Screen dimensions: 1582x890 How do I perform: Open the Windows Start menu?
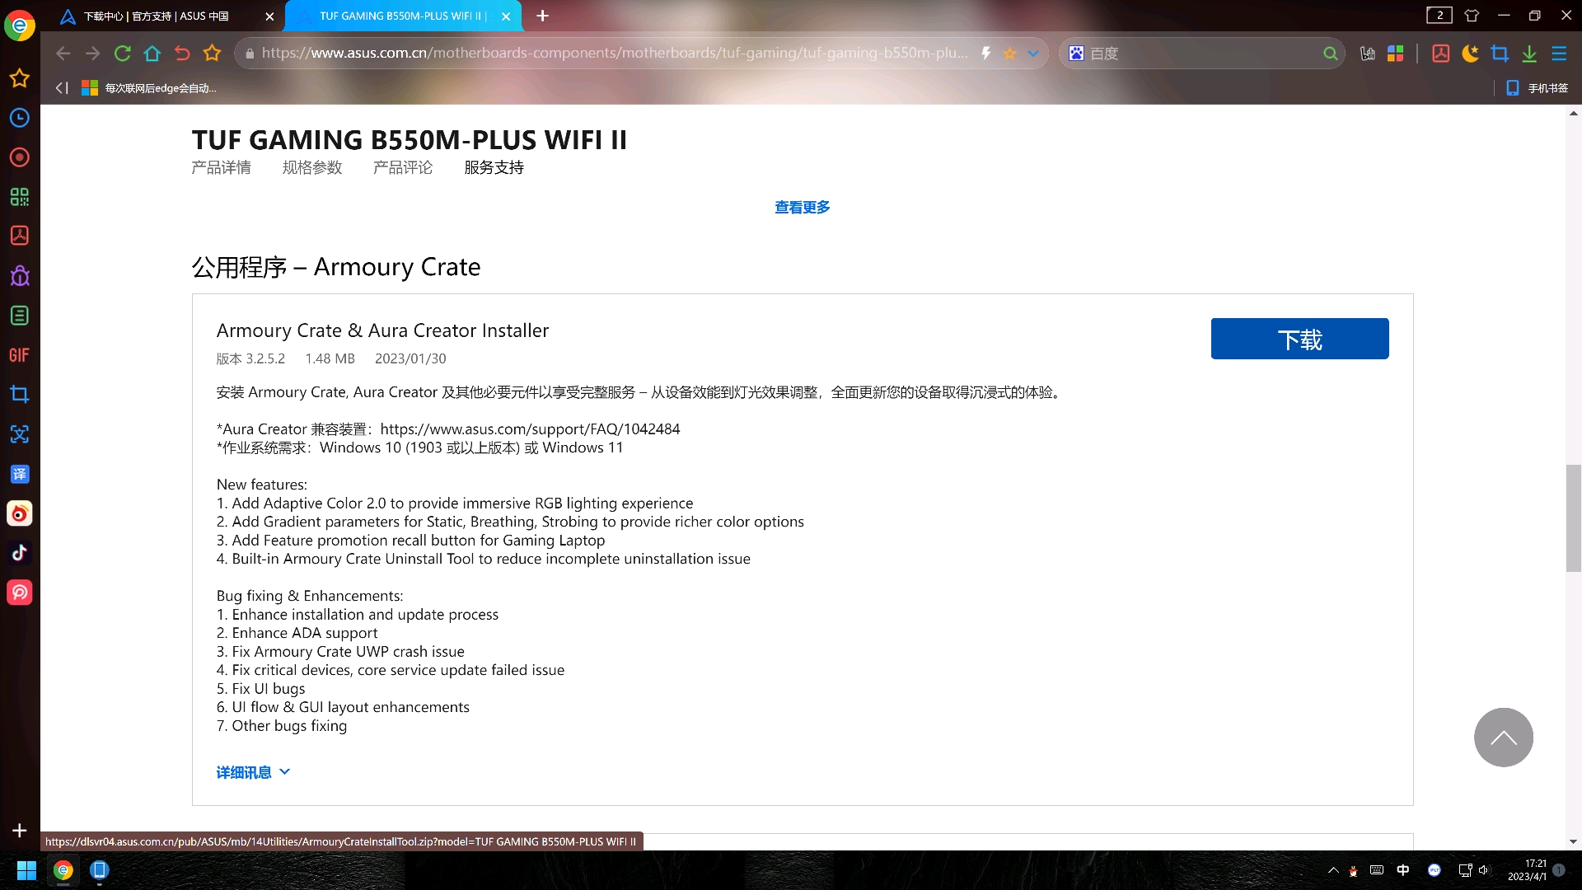tap(26, 870)
